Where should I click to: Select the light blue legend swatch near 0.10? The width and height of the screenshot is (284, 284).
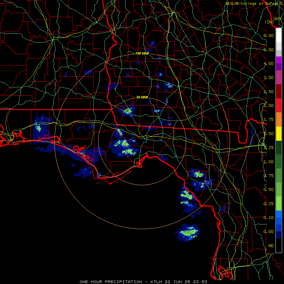(x=279, y=214)
